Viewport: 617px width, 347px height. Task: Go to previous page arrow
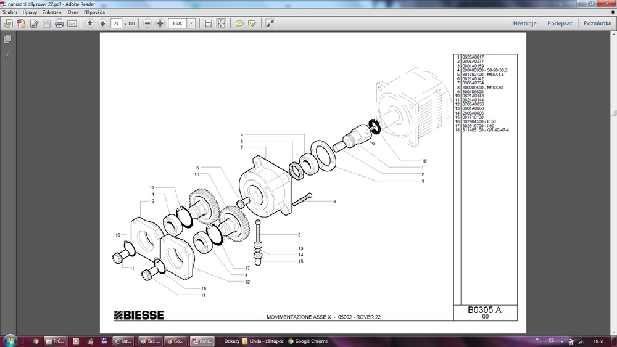pyautogui.click(x=90, y=23)
